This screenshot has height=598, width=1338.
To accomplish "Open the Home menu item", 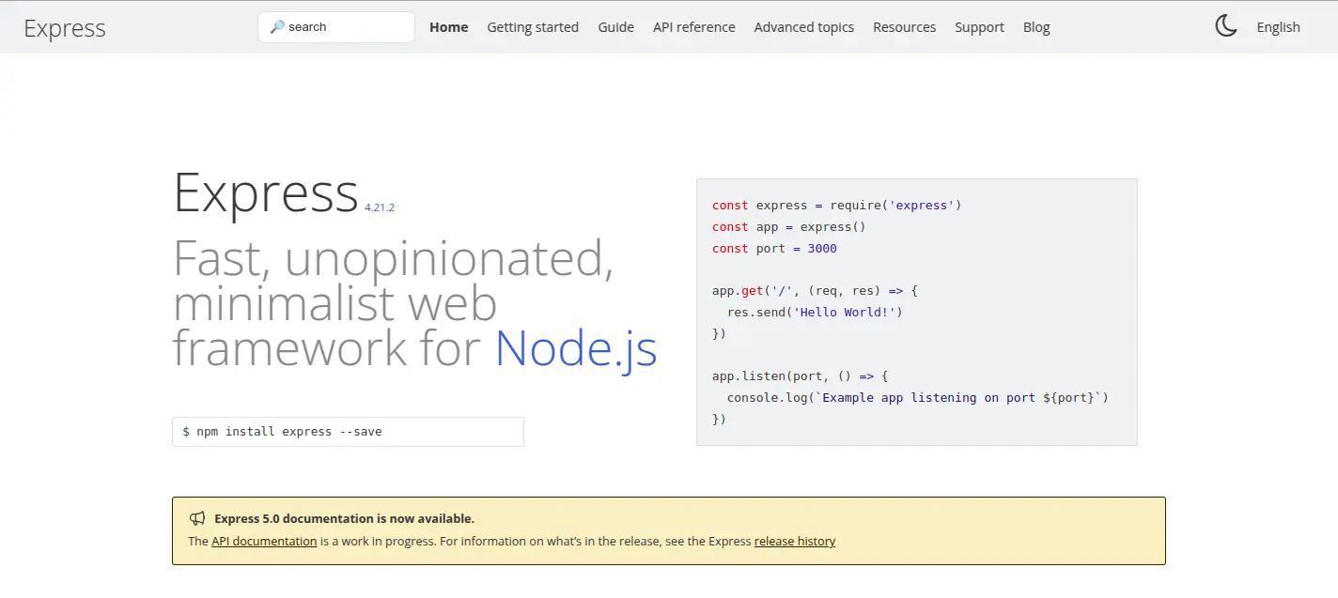I will click(x=449, y=27).
